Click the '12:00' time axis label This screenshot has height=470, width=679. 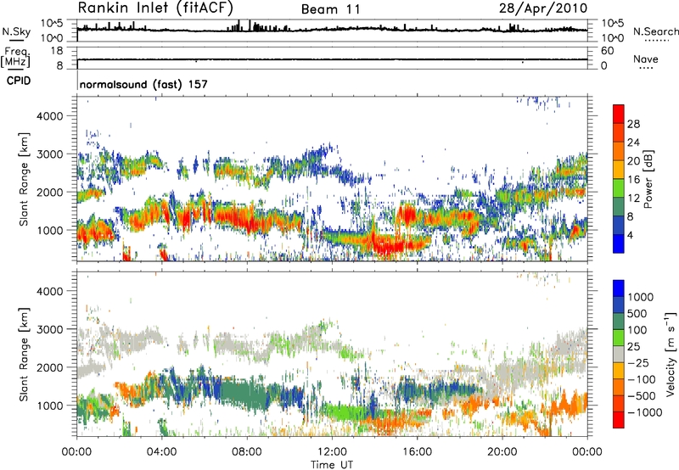coord(332,452)
